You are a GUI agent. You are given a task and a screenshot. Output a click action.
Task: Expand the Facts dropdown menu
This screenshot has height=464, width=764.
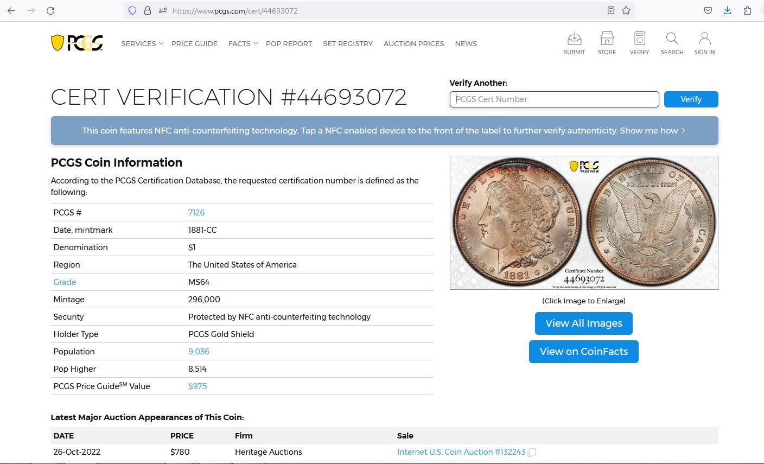243,43
